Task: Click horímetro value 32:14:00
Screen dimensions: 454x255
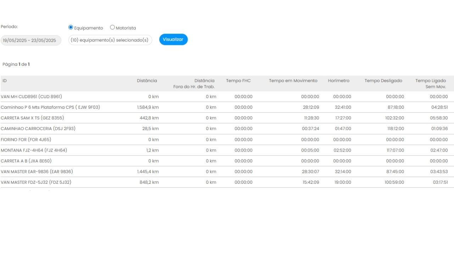Action: (x=343, y=171)
